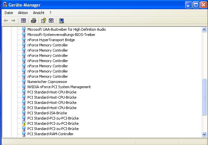Click icon beside Microsoft UAA-Bustreiber entry
208x145 pixels.
(23, 29)
